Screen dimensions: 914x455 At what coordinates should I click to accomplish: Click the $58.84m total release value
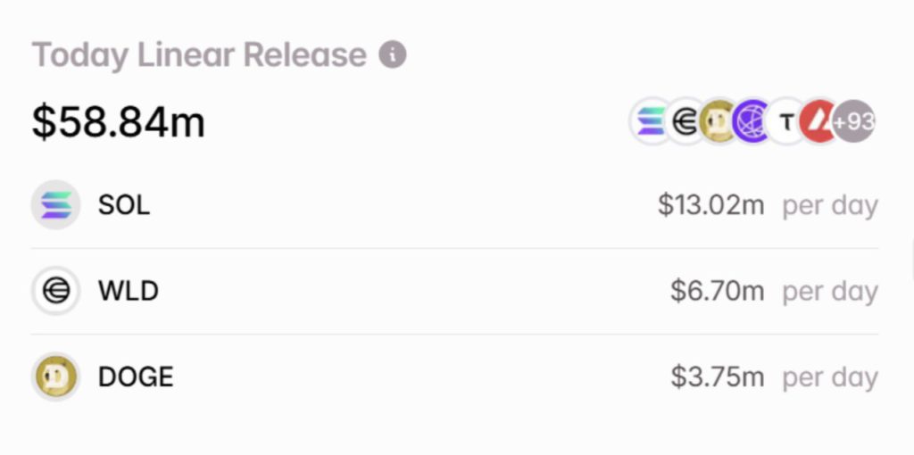click(x=119, y=121)
